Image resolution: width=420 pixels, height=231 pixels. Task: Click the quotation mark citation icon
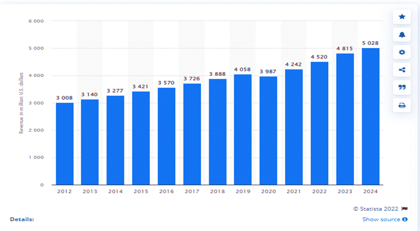[x=402, y=87]
